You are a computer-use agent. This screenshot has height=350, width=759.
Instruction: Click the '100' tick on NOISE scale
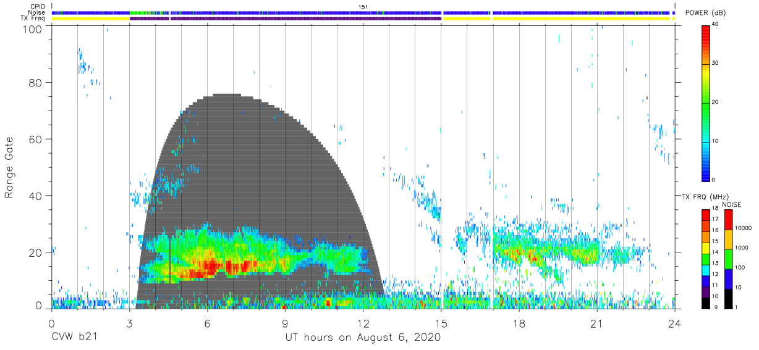[740, 268]
